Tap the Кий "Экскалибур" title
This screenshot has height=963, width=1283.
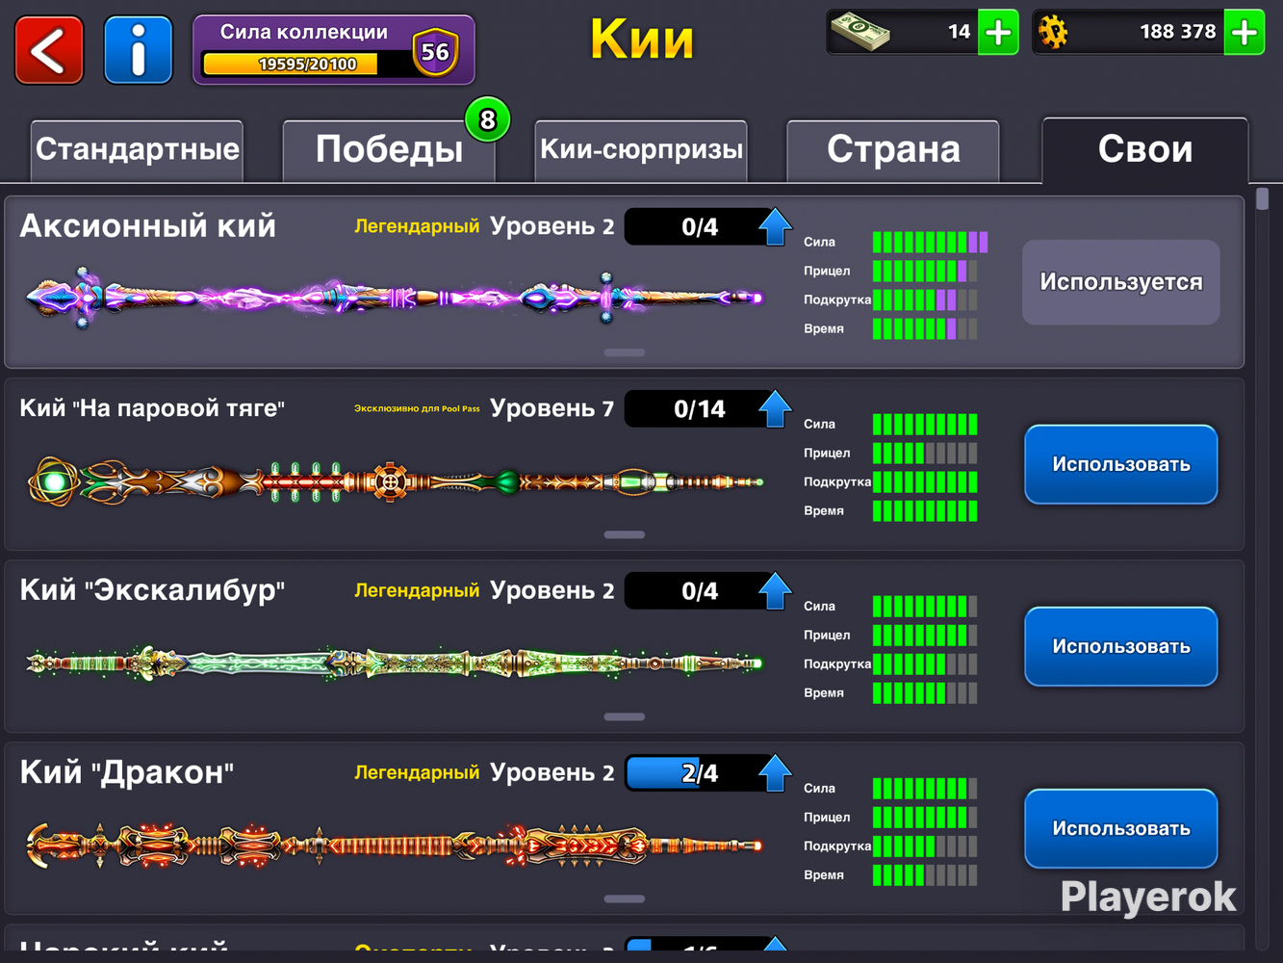152,590
